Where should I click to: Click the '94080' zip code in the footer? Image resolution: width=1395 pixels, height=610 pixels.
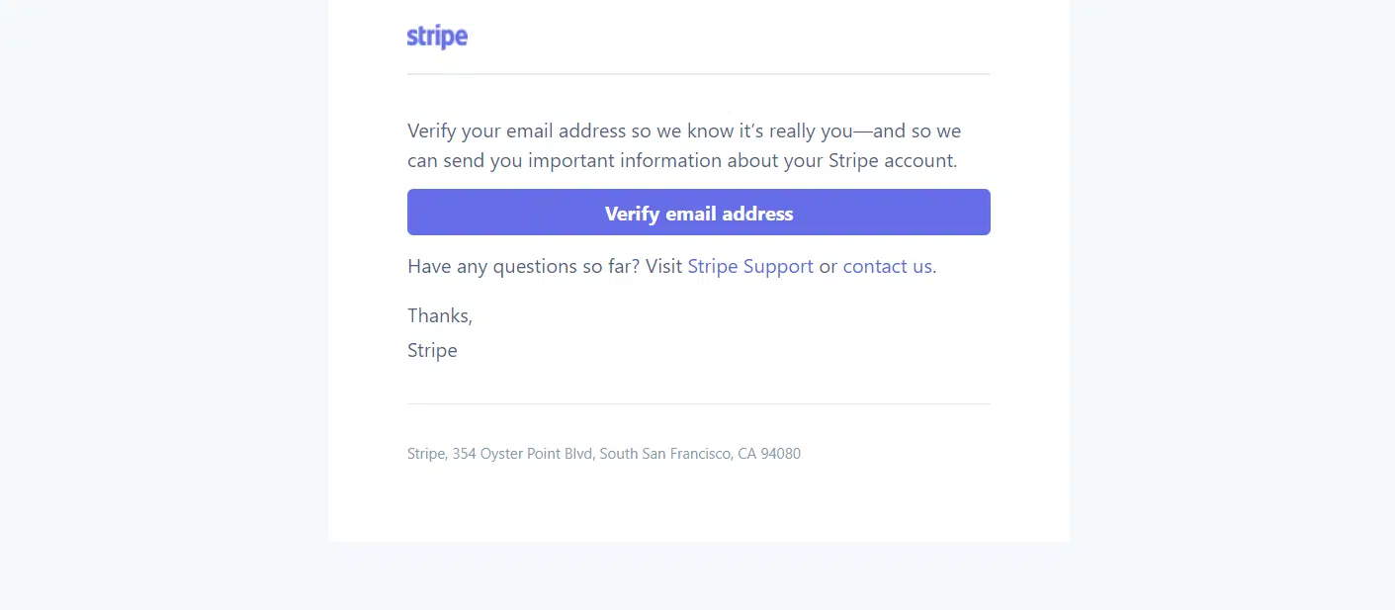click(x=781, y=454)
